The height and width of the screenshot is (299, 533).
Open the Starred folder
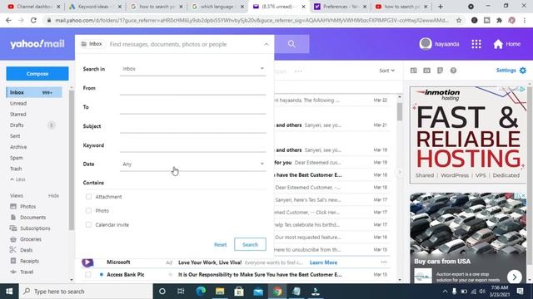(x=18, y=115)
